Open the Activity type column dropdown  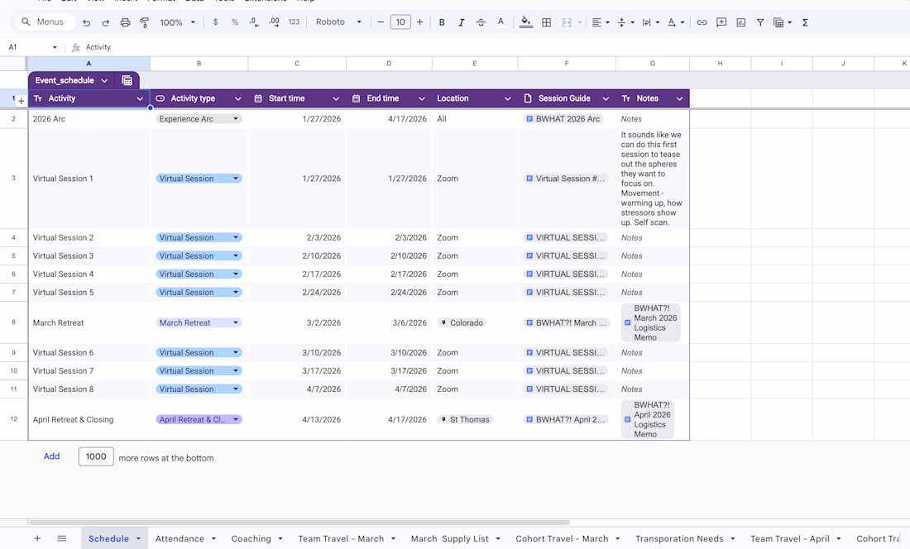(238, 98)
